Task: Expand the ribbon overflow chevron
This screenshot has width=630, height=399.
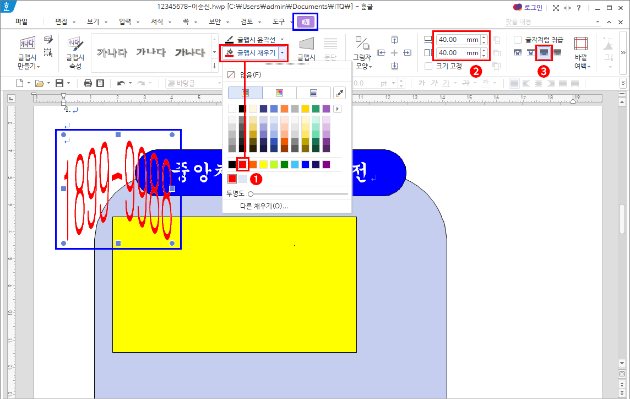Action: pos(623,53)
